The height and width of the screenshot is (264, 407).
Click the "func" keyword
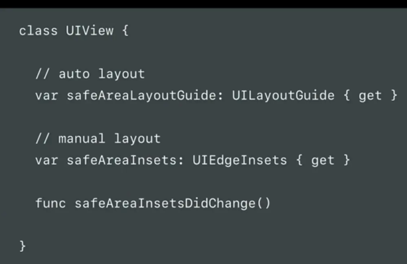[x=51, y=203]
